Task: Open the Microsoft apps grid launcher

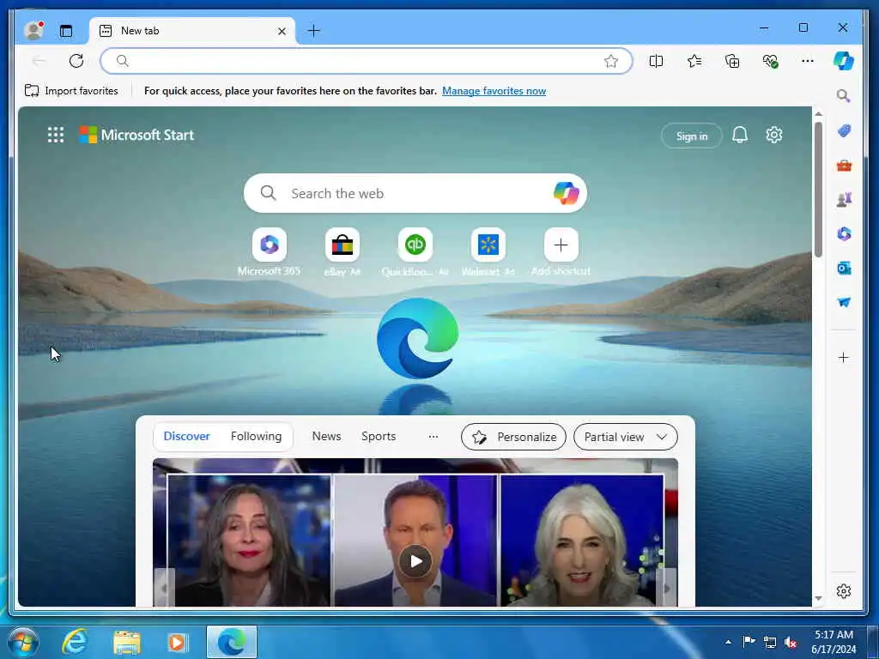Action: [56, 135]
